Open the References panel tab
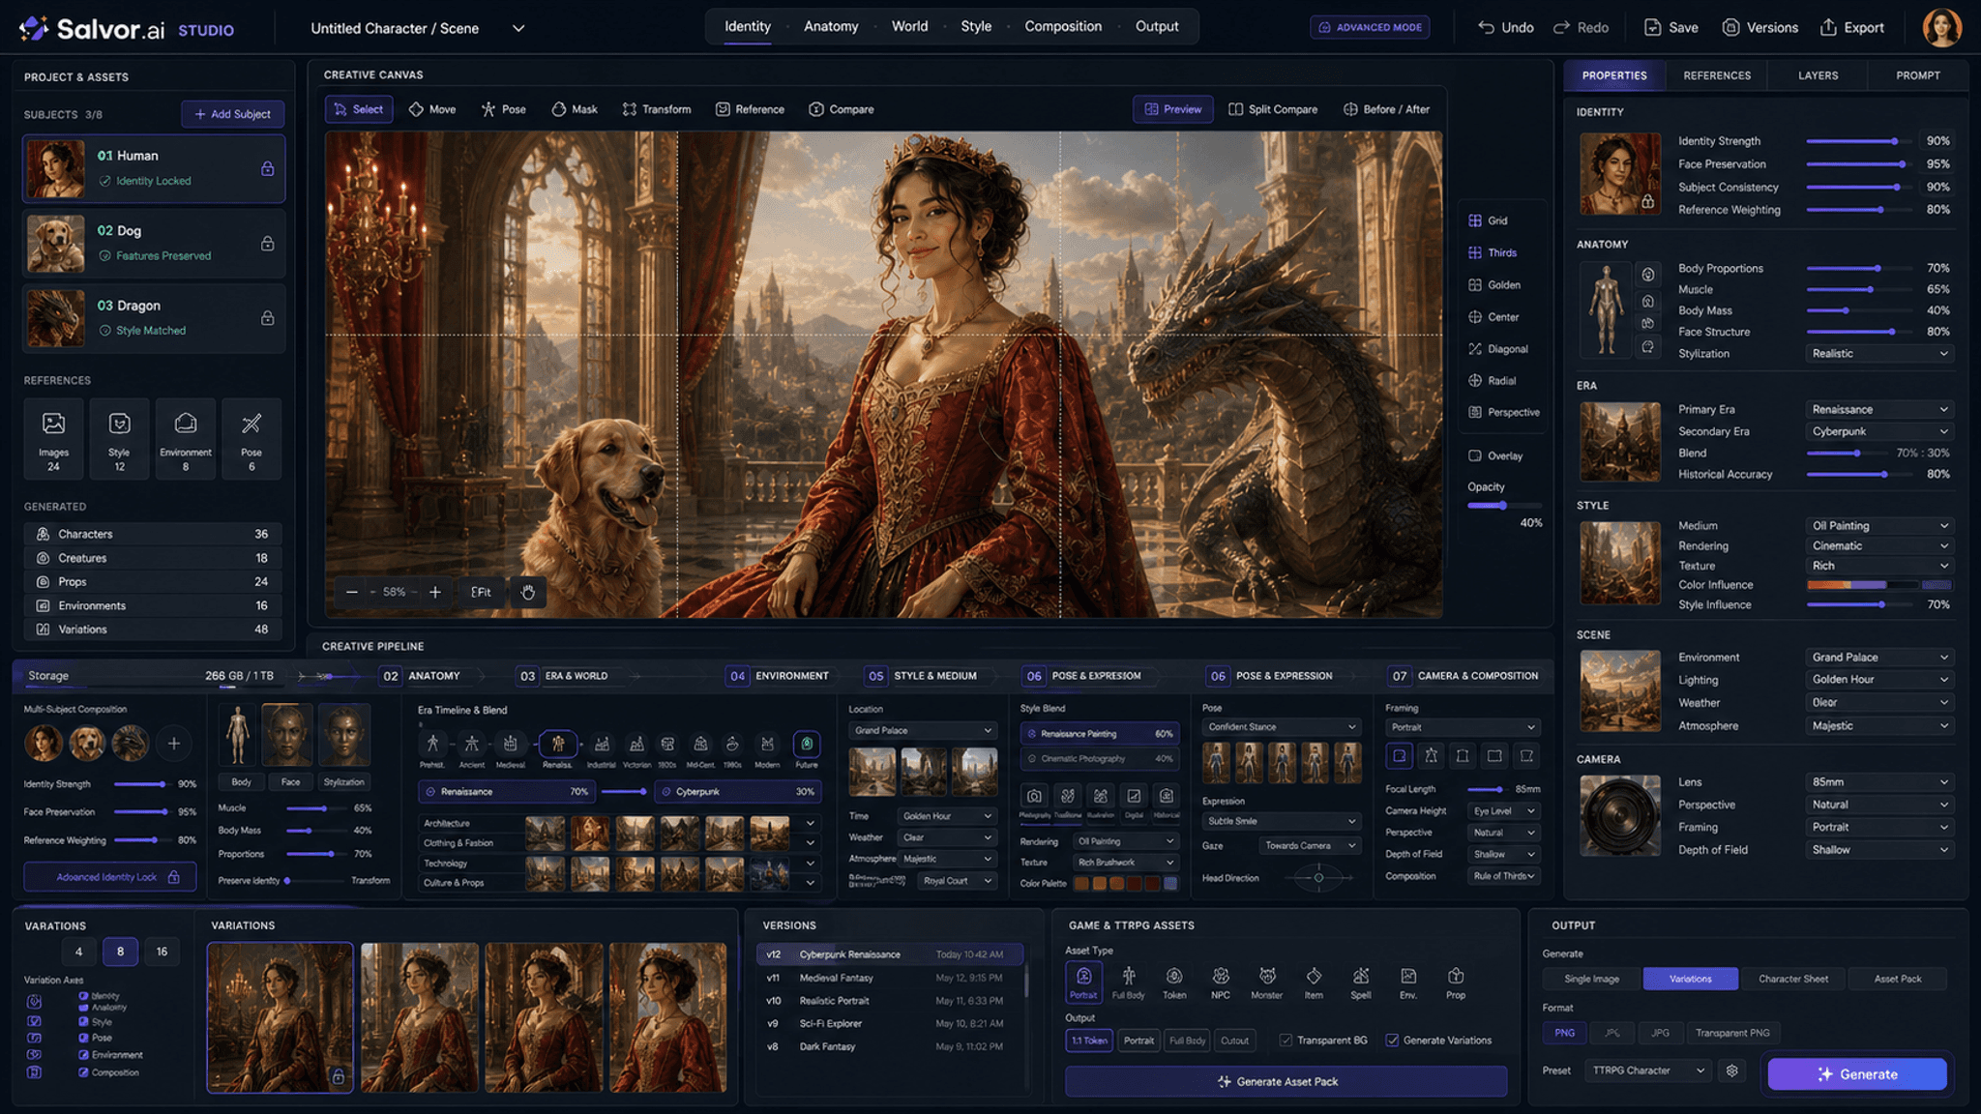 click(1717, 75)
